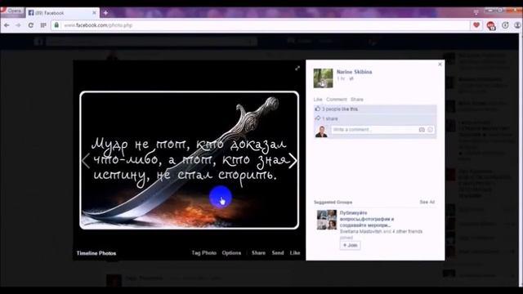Open the suggested group thumbnail

click(327, 220)
